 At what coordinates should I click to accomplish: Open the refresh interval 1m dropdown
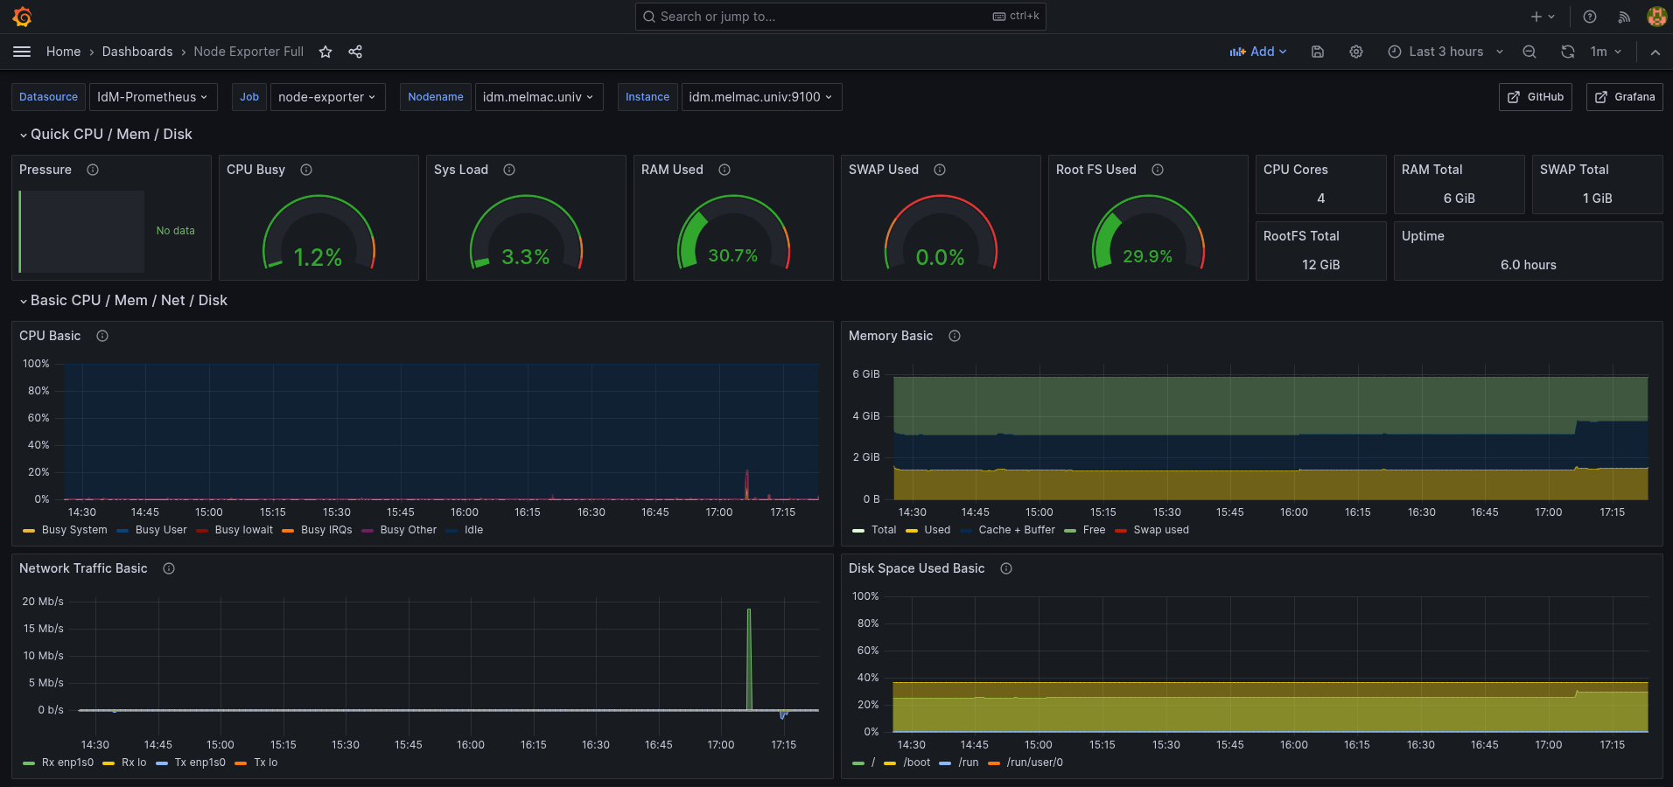click(1606, 52)
